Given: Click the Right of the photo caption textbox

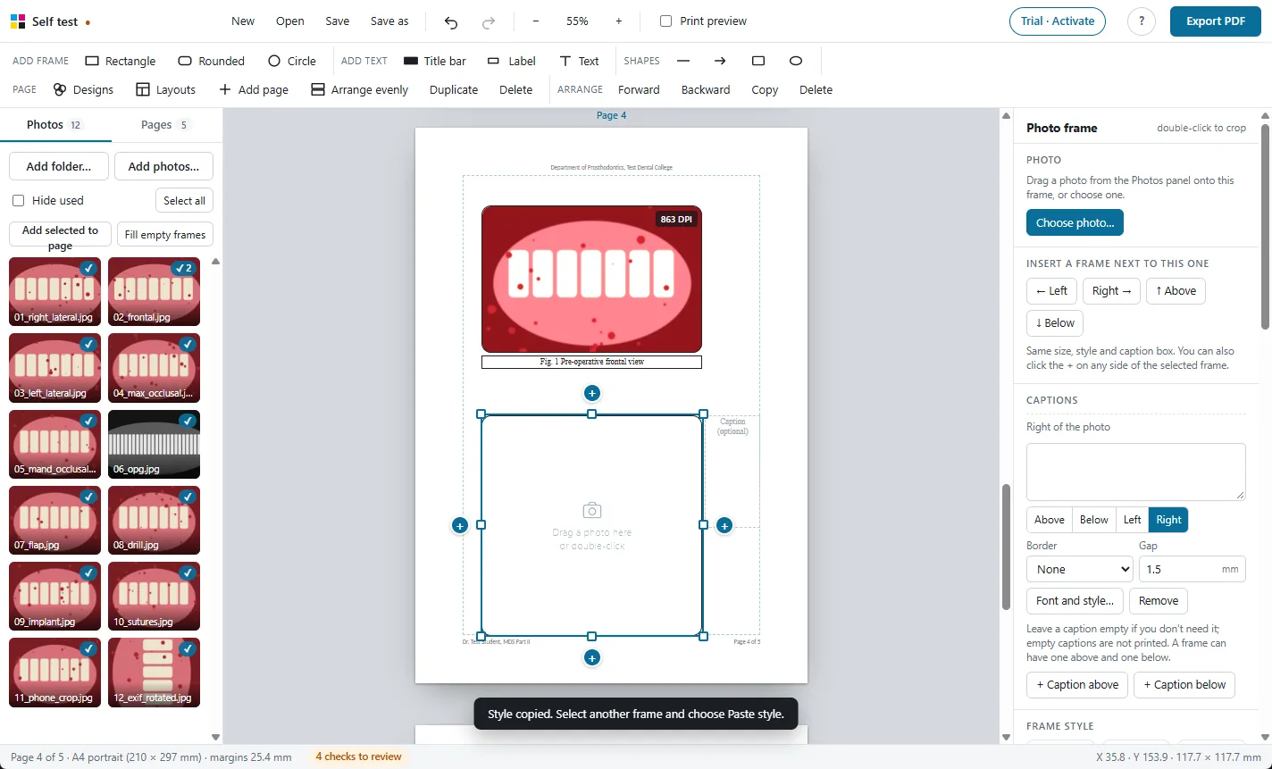Looking at the screenshot, I should pos(1135,472).
